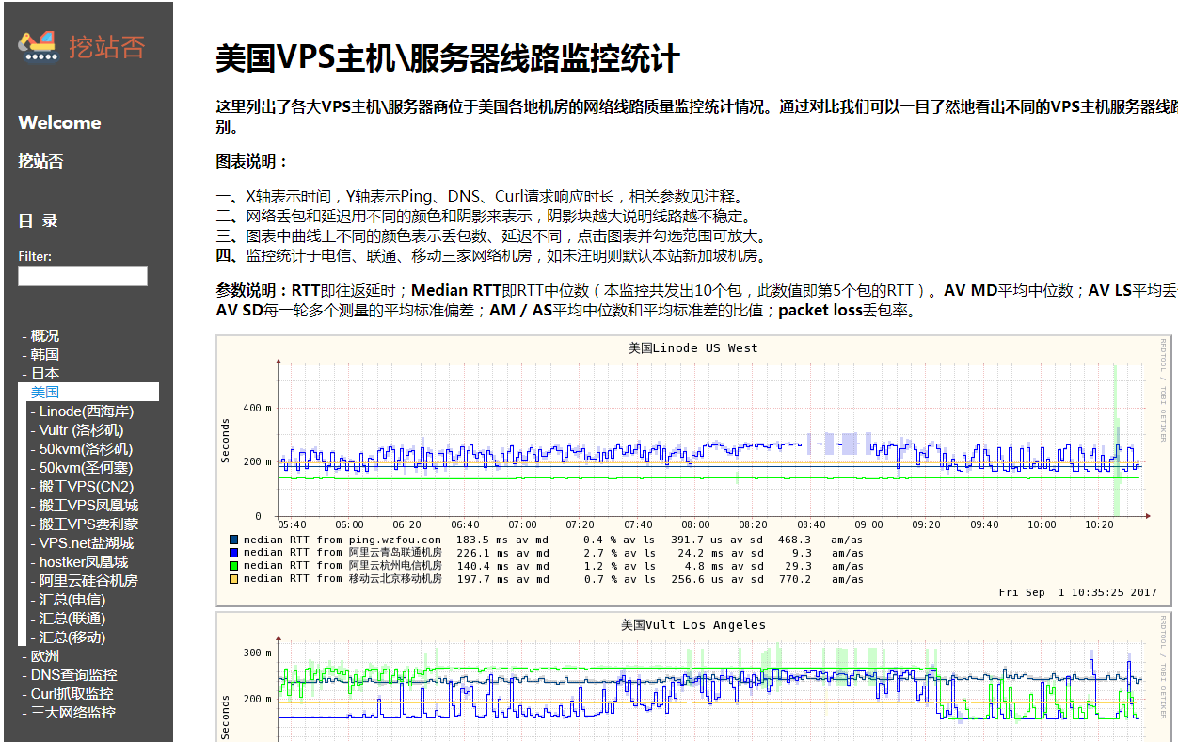Viewport: 1178px width, 742px height.
Task: View 汇总(电信) summary page
Action: click(x=72, y=600)
